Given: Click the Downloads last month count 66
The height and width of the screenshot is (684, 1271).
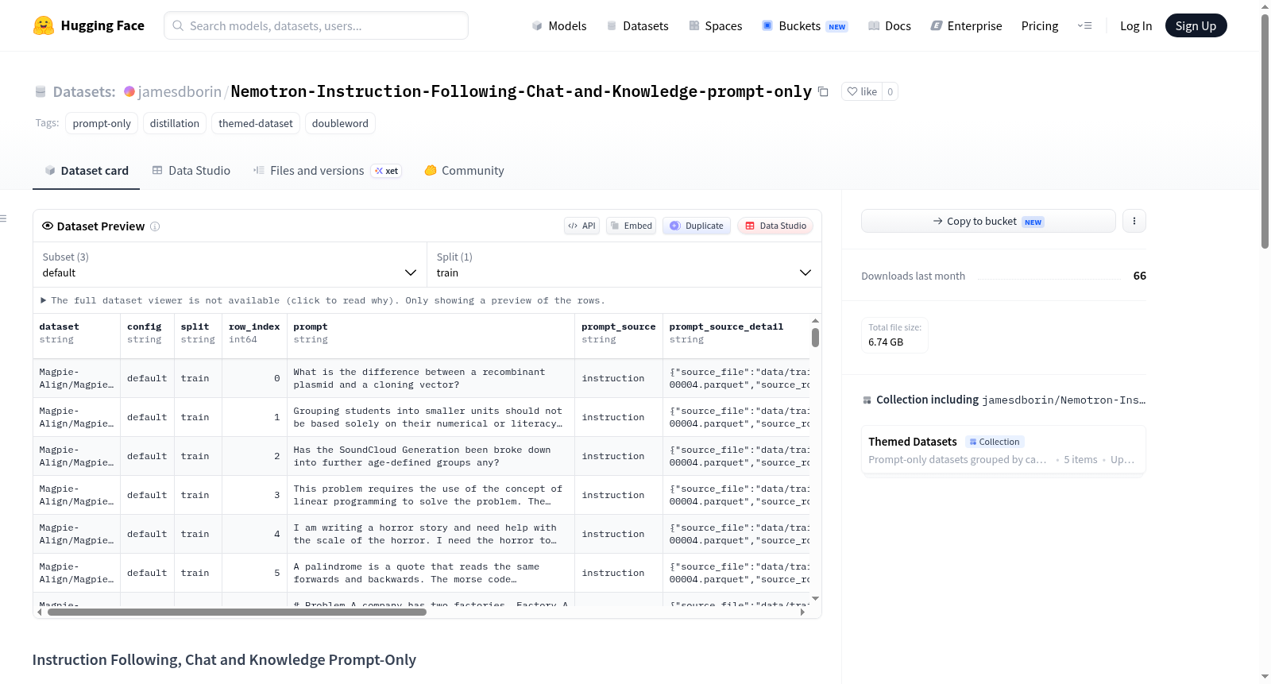Looking at the screenshot, I should (1140, 276).
